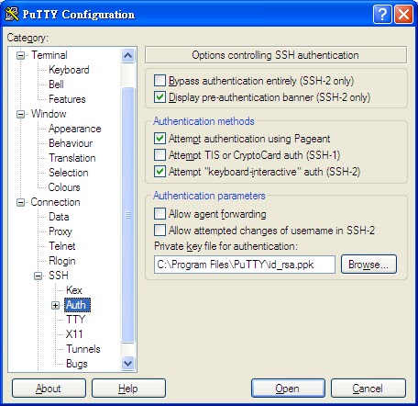Click the Cancel button
Image resolution: width=418 pixels, height=406 pixels.
(x=368, y=389)
